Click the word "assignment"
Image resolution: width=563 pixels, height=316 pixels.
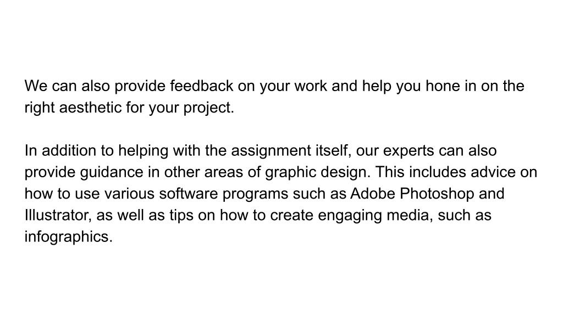click(271, 151)
